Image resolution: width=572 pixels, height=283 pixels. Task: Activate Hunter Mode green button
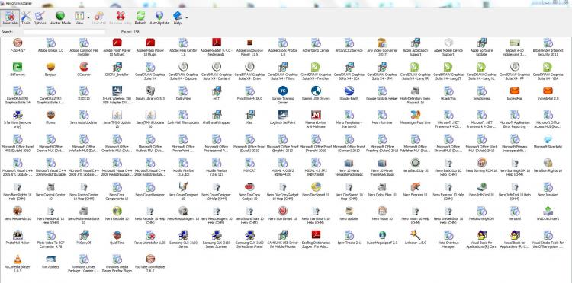(x=60, y=17)
